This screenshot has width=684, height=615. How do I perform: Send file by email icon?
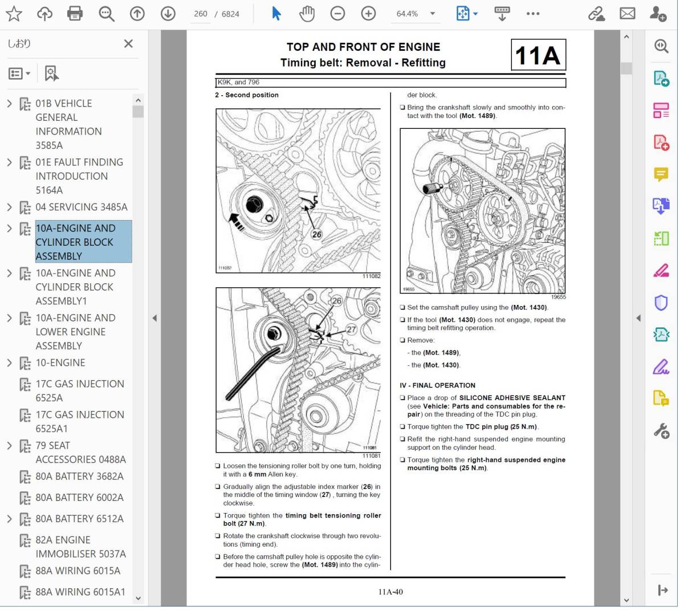627,14
